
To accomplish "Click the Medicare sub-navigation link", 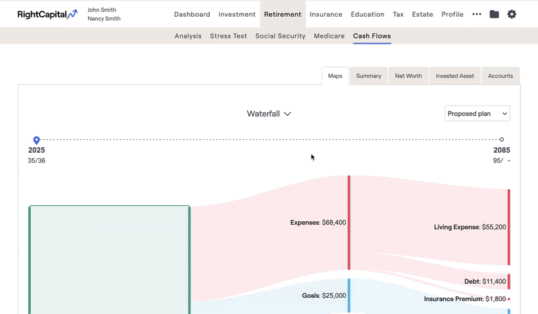I will point(330,36).
